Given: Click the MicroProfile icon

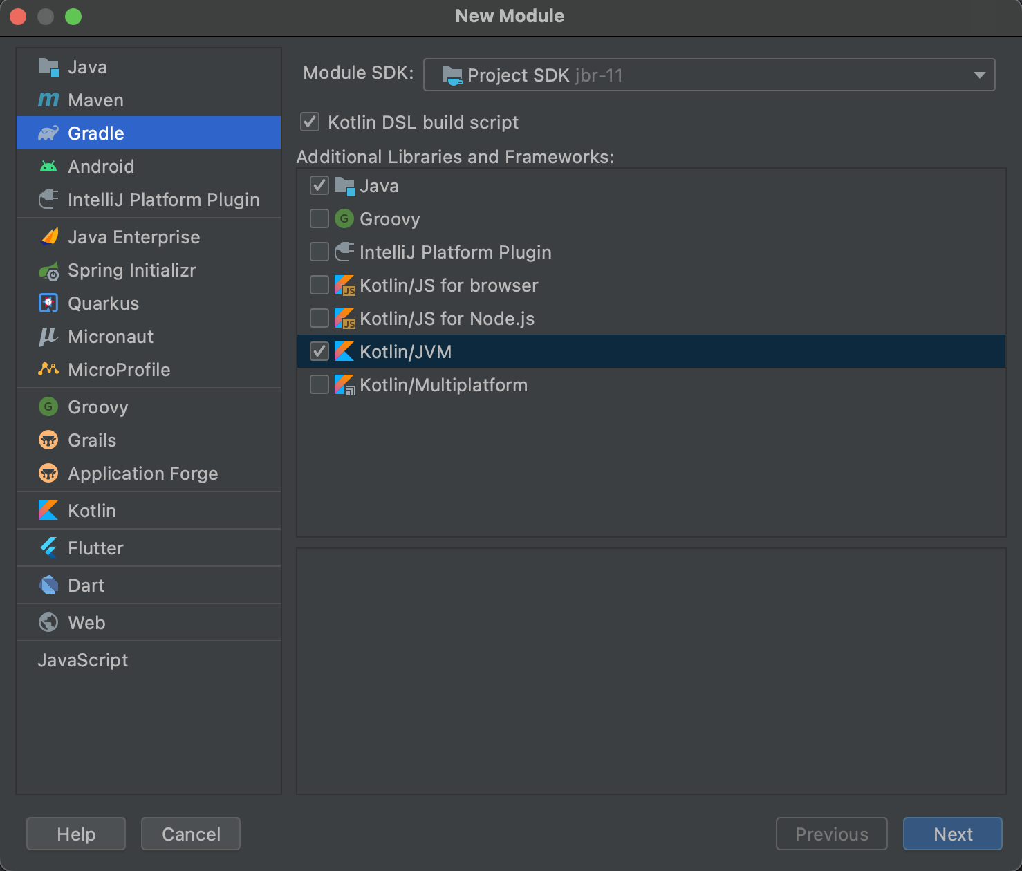Looking at the screenshot, I should (48, 370).
